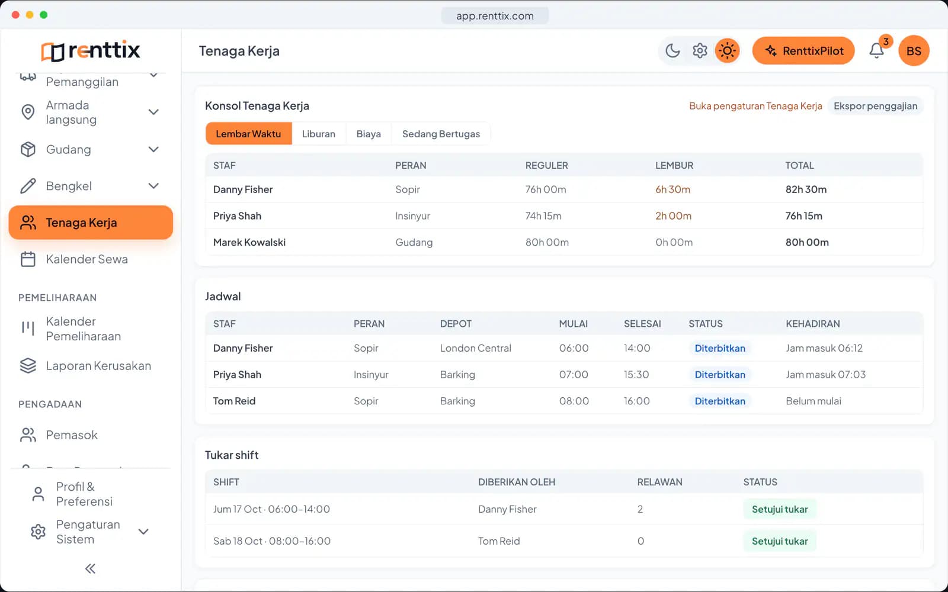
Task: Click the Kalender Pemeliharaan icon
Action: (x=28, y=329)
